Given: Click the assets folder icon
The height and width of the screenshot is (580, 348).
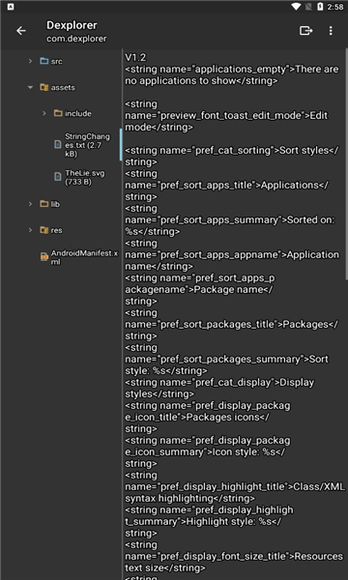Looking at the screenshot, I should [44, 88].
